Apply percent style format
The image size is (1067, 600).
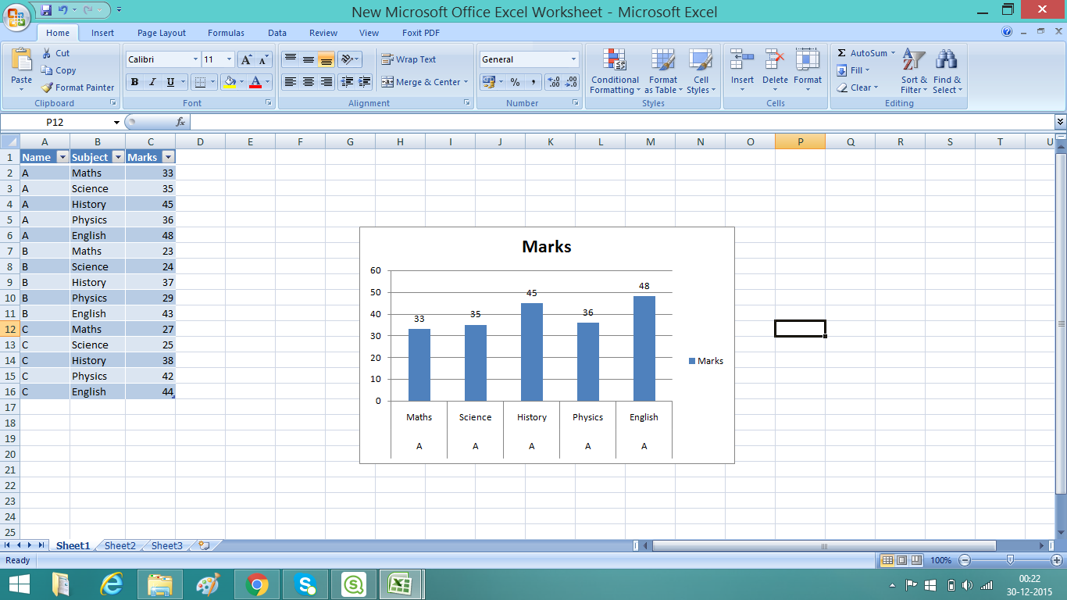[516, 82]
